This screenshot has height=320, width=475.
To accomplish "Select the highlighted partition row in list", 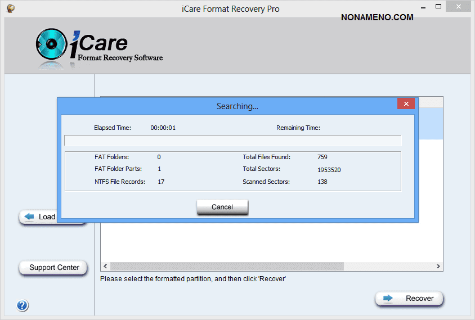I will point(429,124).
